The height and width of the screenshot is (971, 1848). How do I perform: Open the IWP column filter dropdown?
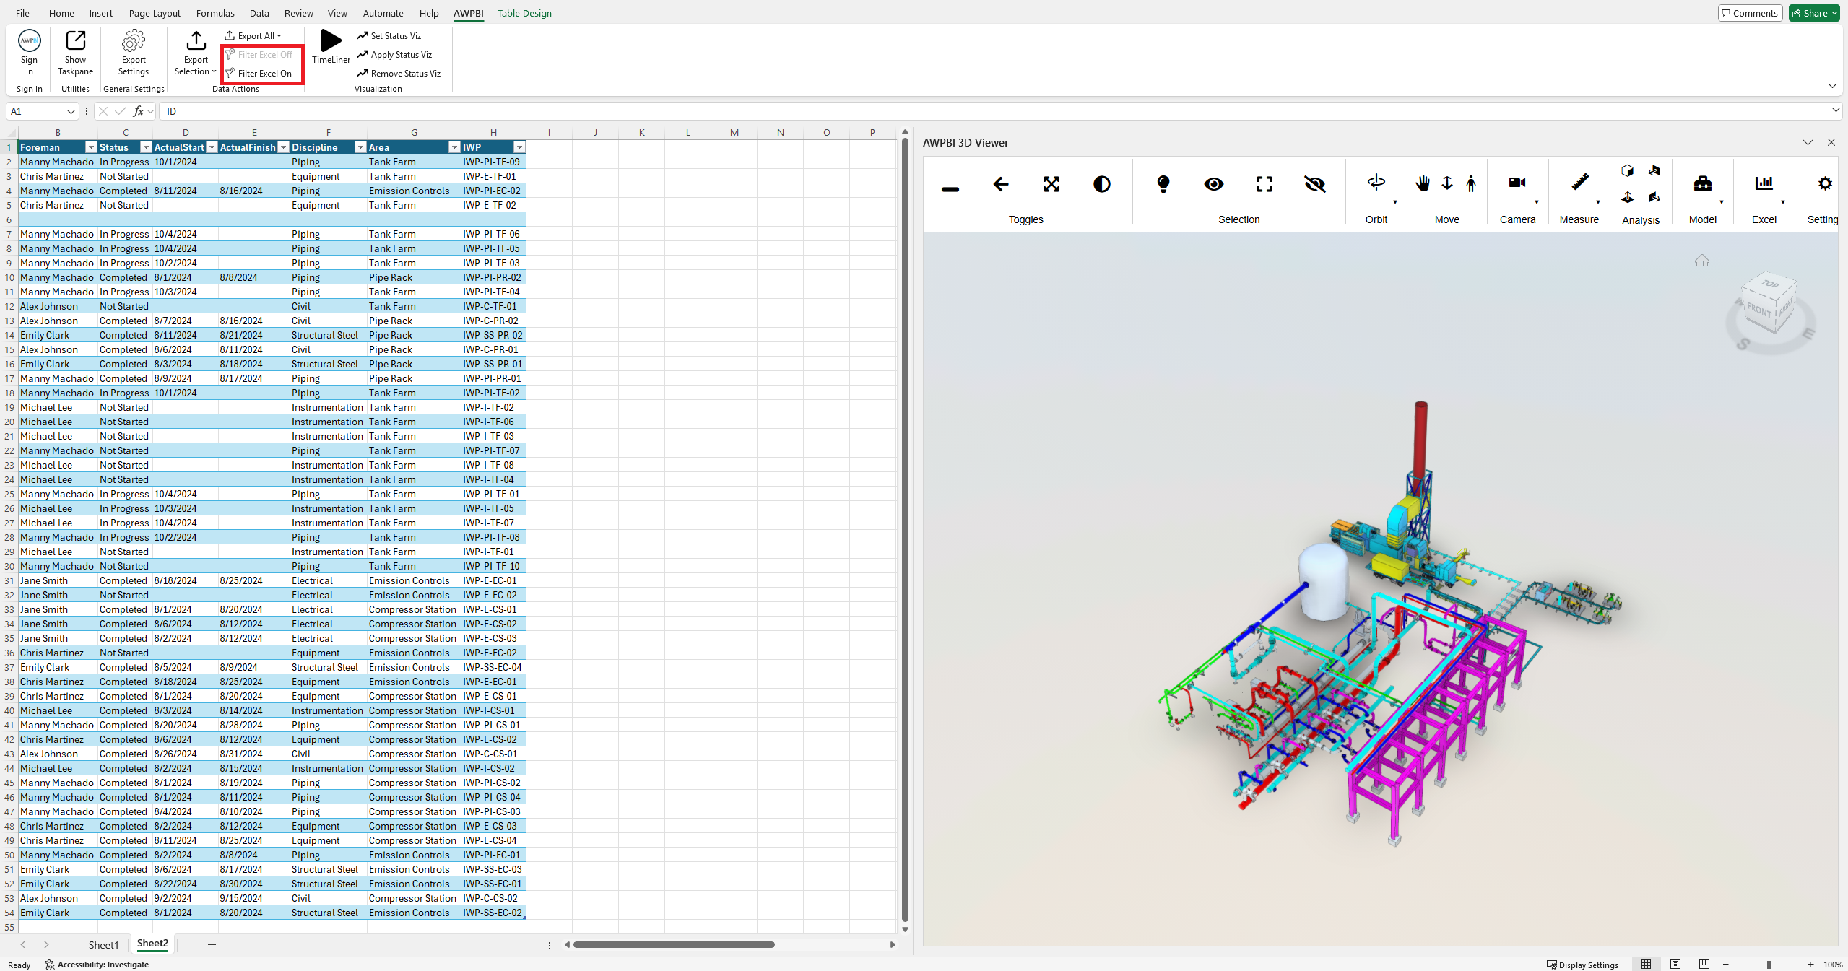point(519,147)
